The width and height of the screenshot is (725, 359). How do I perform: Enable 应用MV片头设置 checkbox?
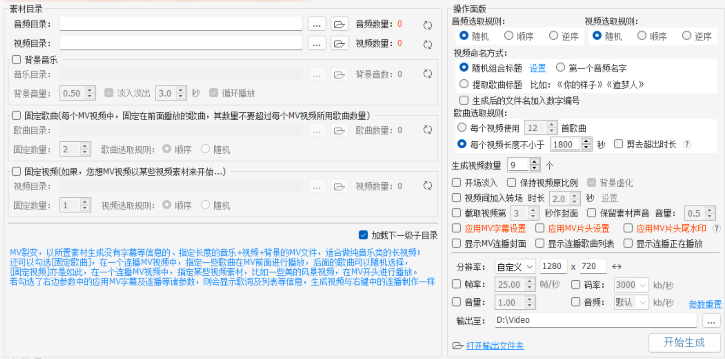540,228
